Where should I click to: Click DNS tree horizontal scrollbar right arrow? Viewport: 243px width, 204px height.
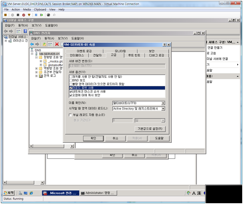pyautogui.click(x=72, y=146)
